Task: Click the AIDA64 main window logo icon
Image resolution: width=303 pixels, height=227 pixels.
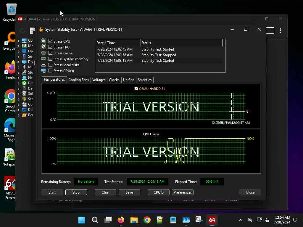Action: click(20, 19)
